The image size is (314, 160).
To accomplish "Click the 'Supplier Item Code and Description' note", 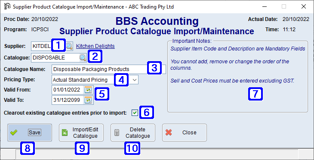I will [238, 49].
